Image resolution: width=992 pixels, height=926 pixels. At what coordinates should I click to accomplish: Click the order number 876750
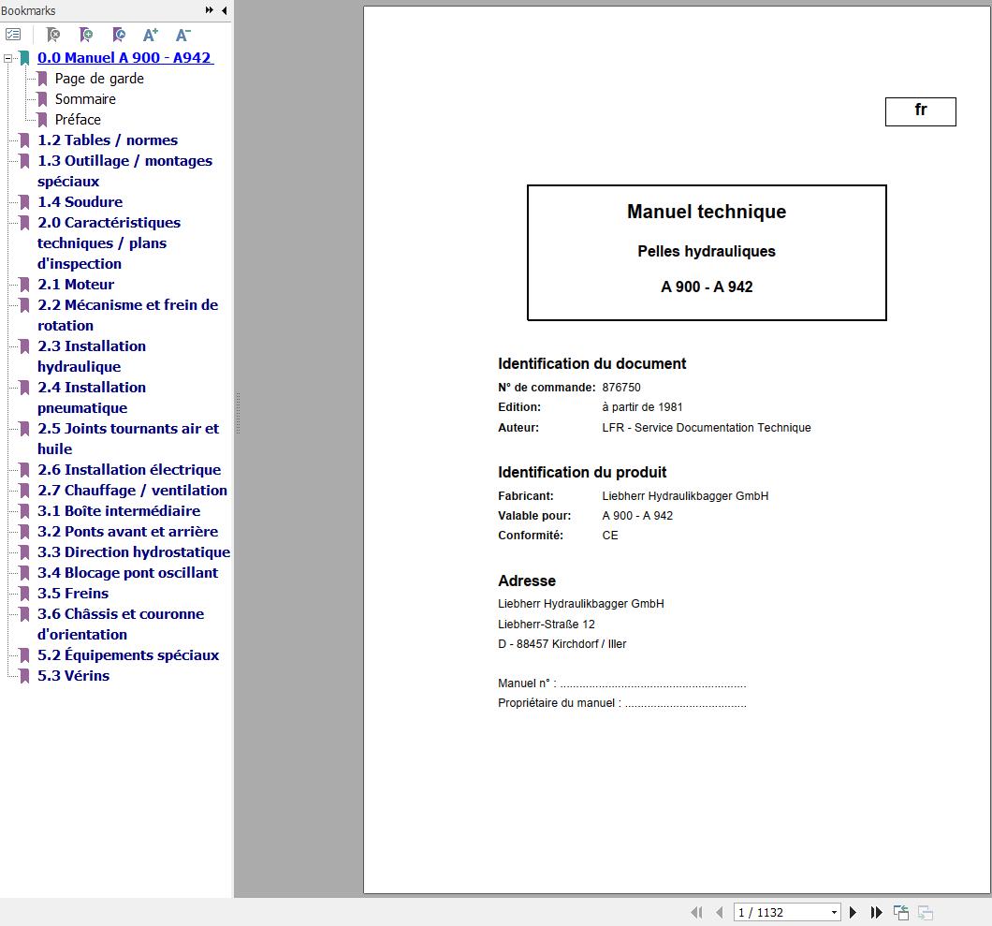point(621,388)
